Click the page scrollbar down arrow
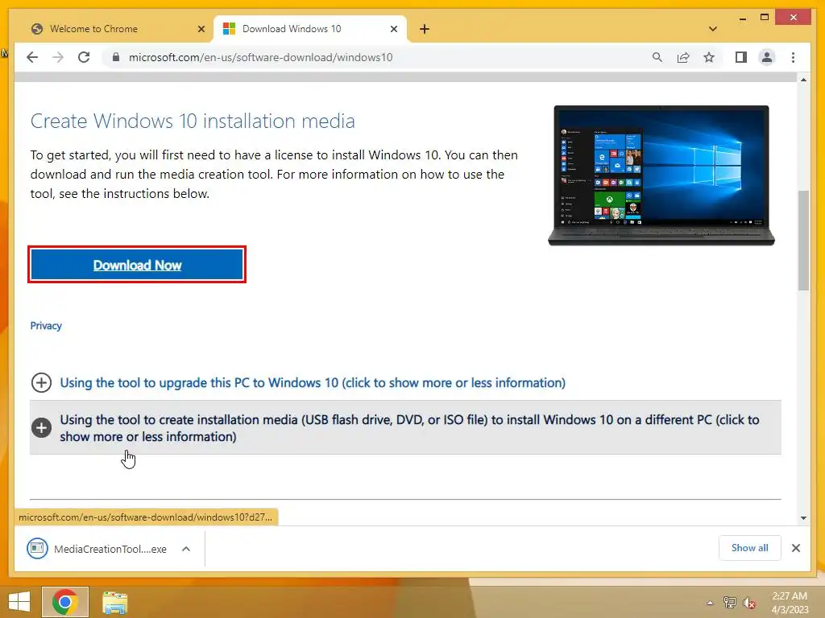Viewport: 825px width, 618px height. tap(803, 518)
